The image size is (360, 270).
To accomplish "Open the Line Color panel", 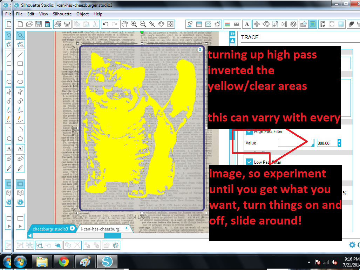I will coord(227,24).
